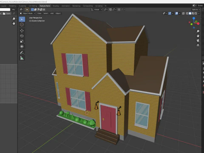The width and height of the screenshot is (204, 153).
Task: Open the overlays settings dropdown arrow
Action: [179, 13]
